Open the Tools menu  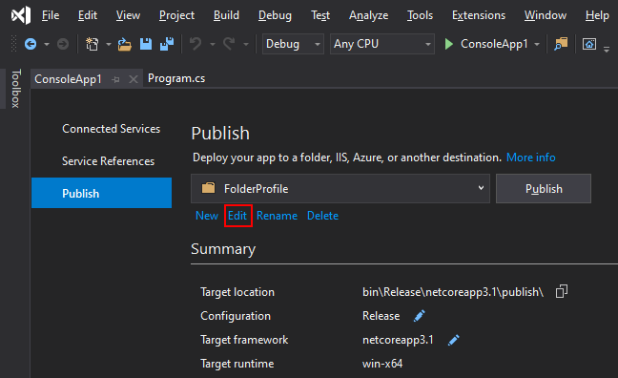click(x=421, y=15)
